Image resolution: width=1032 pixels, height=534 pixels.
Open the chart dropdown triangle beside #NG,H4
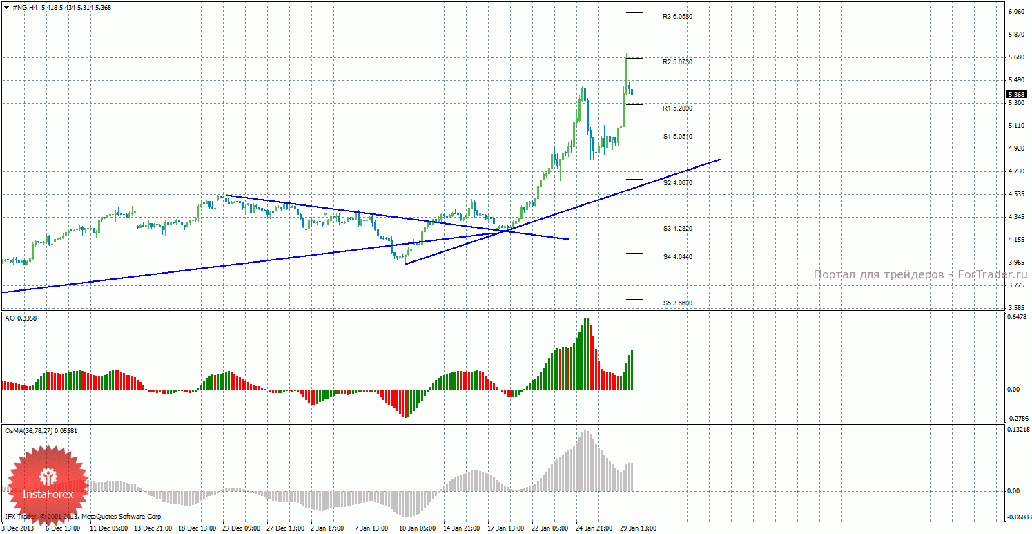[7, 7]
